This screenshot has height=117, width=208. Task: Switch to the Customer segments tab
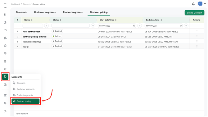pyautogui.click(x=45, y=12)
